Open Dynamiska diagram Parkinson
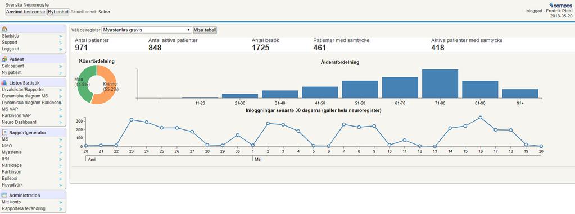The width and height of the screenshot is (575, 214). tap(31, 103)
